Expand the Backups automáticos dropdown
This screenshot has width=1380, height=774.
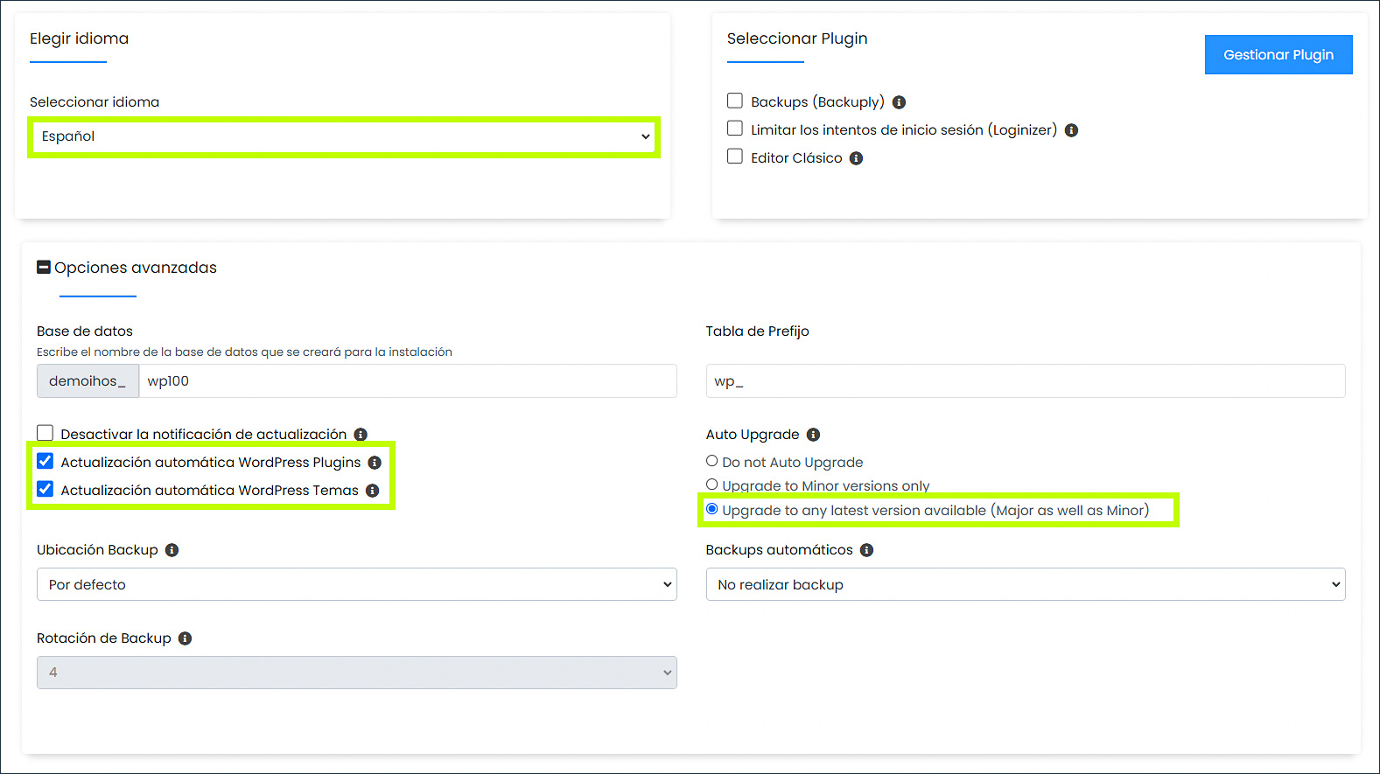[1025, 584]
